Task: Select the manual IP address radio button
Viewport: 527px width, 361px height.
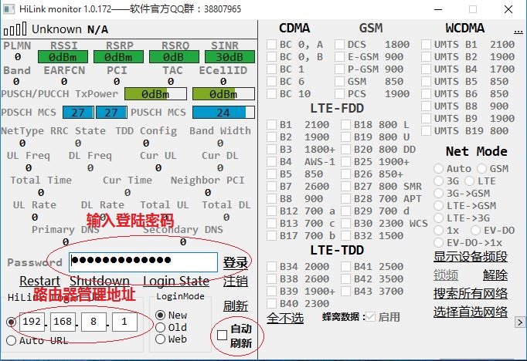Action: click(11, 322)
